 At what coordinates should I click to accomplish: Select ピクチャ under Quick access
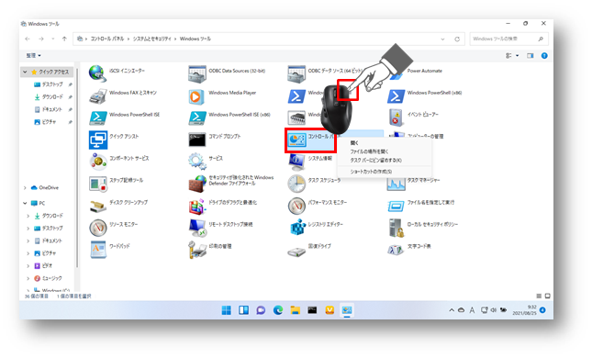pyautogui.click(x=49, y=122)
